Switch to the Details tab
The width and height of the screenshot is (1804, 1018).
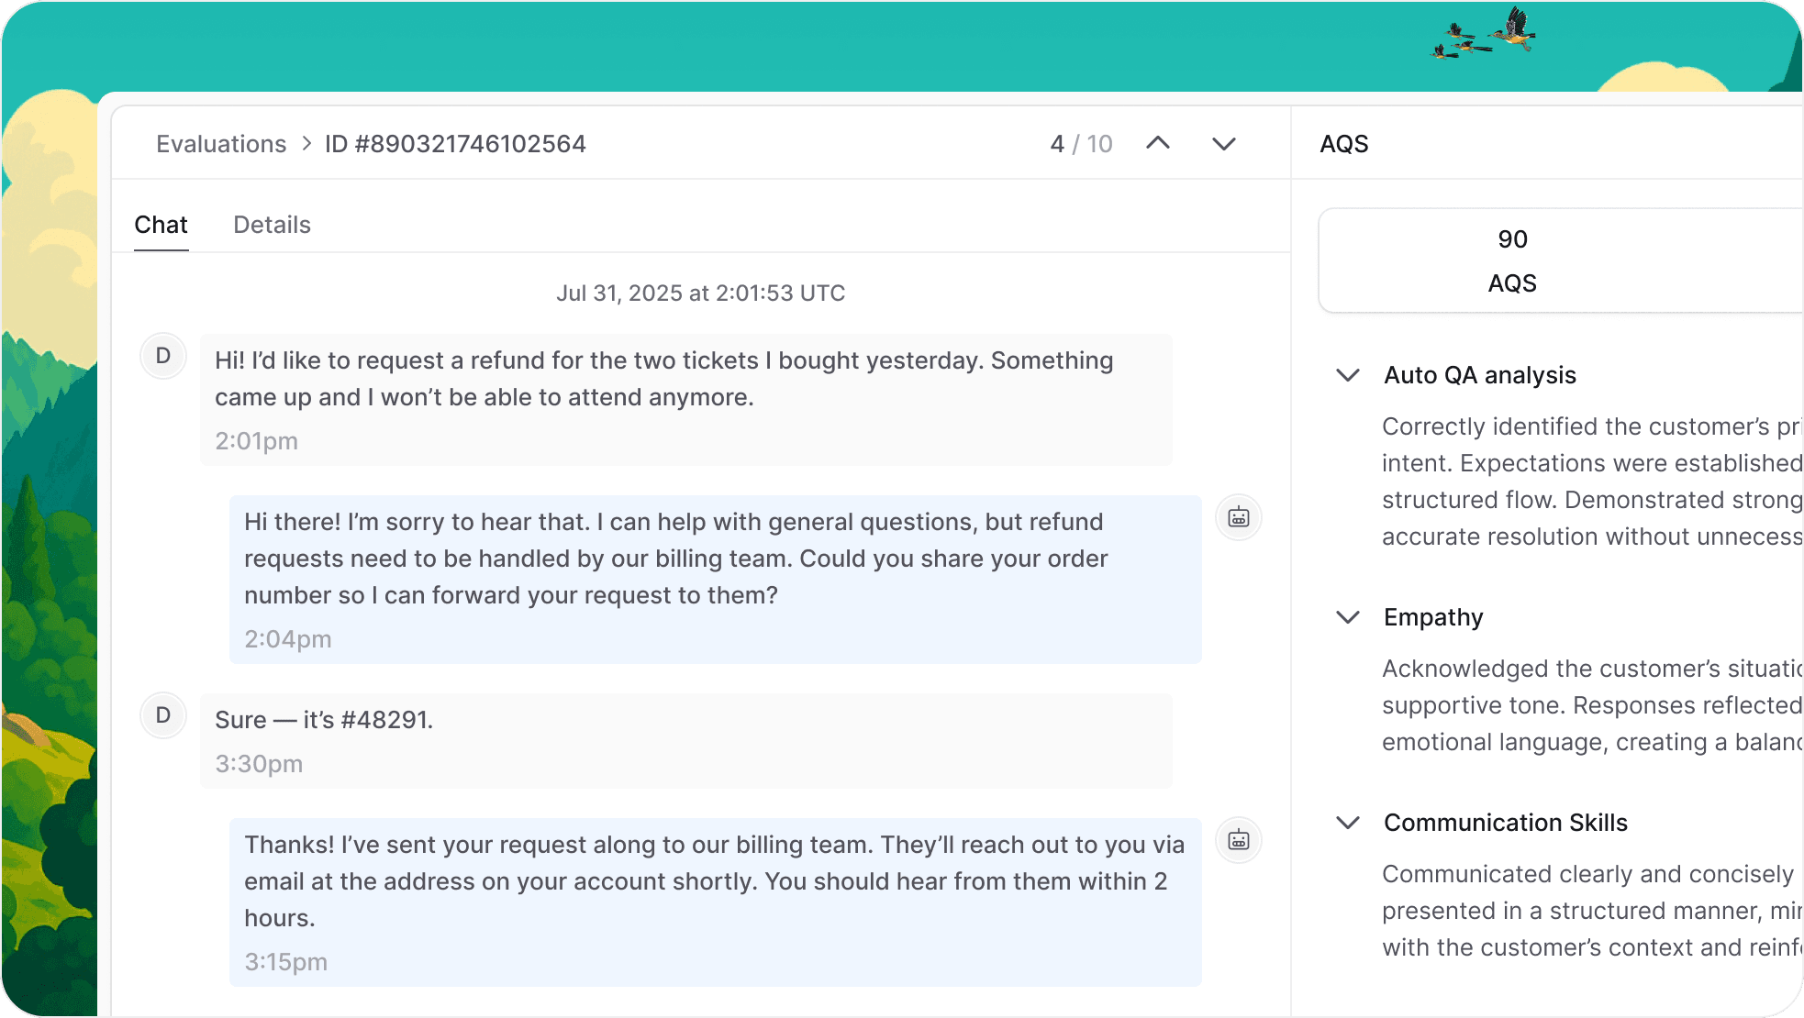point(272,225)
